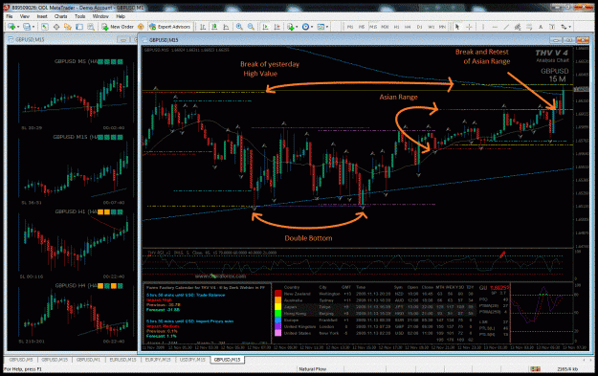This screenshot has height=376, width=598.
Task: Open the New Chart dropdown arrow
Action: coord(17,27)
